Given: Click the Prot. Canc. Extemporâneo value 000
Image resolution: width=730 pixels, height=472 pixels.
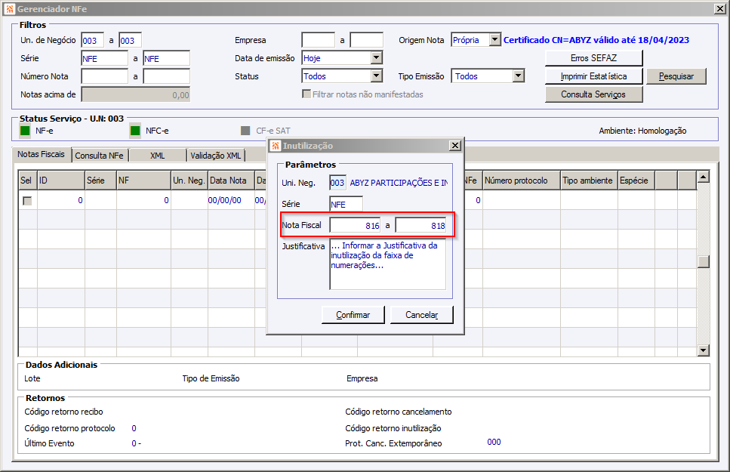Looking at the screenshot, I should click(x=494, y=442).
